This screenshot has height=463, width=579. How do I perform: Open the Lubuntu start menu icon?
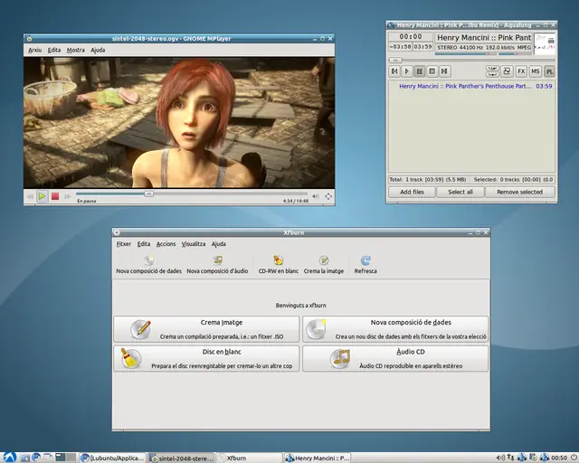pyautogui.click(x=9, y=458)
